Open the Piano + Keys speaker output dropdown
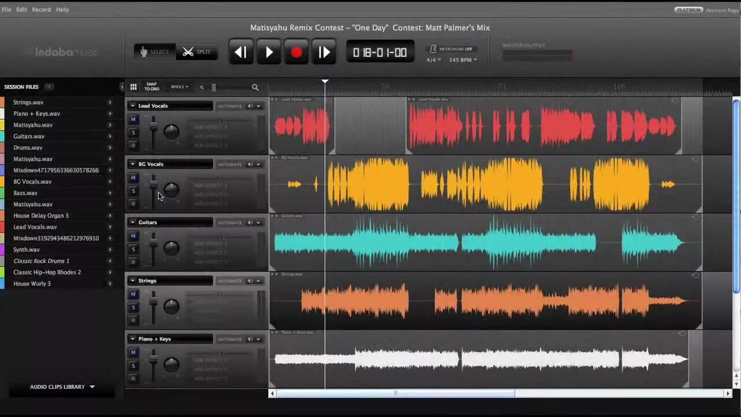Screen dimensions: 741x417 point(254,339)
